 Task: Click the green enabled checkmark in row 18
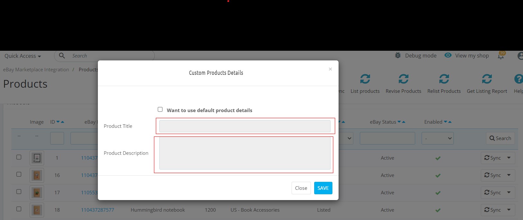pyautogui.click(x=438, y=210)
